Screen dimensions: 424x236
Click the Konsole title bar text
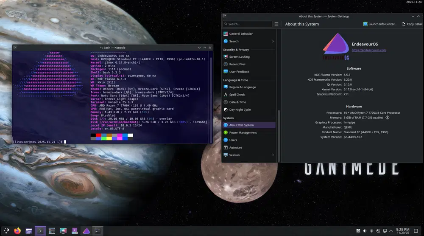(x=112, y=48)
